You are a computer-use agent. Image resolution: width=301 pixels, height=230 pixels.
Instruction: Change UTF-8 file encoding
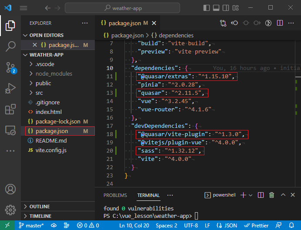click(191, 225)
